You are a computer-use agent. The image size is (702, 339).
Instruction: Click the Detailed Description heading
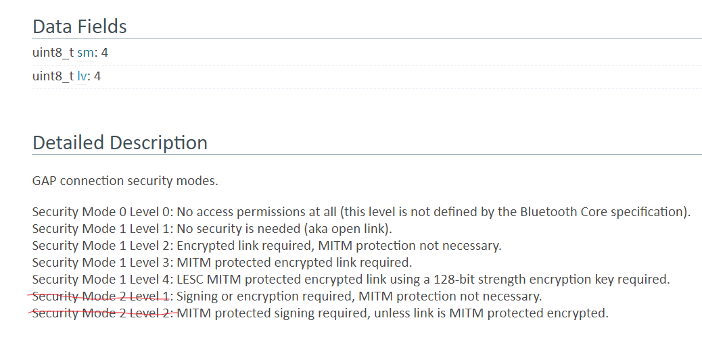click(x=120, y=142)
